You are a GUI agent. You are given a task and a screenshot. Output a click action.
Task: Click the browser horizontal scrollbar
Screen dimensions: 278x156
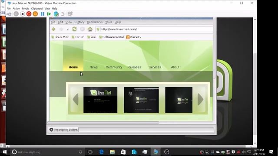103,122
